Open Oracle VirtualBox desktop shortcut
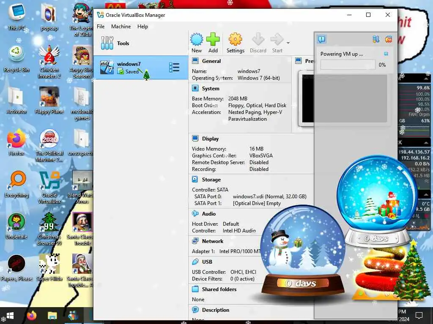This screenshot has width=433, height=324. [49, 187]
